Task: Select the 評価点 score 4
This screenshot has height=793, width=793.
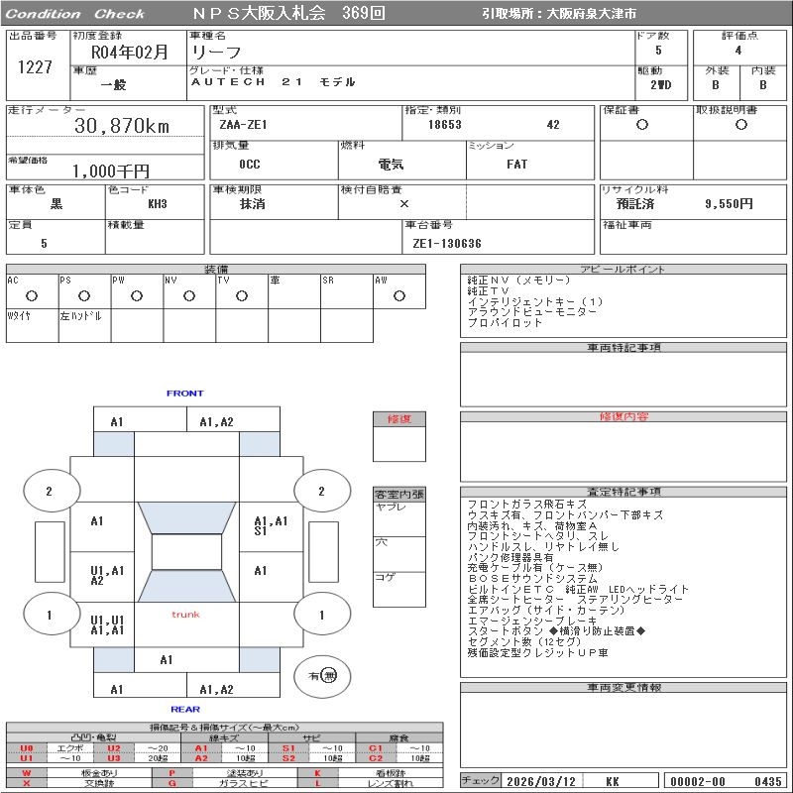Action: [x=738, y=51]
